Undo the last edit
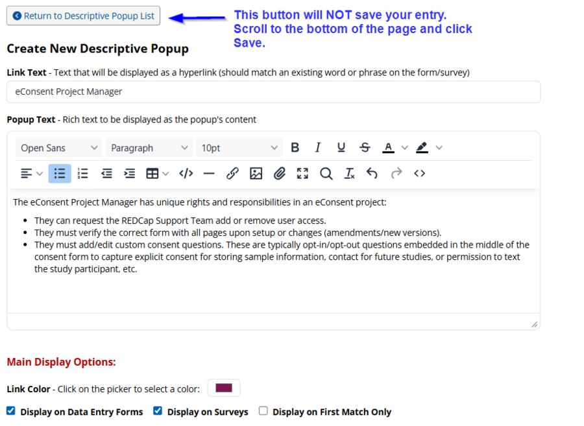584x426 pixels. (x=372, y=173)
